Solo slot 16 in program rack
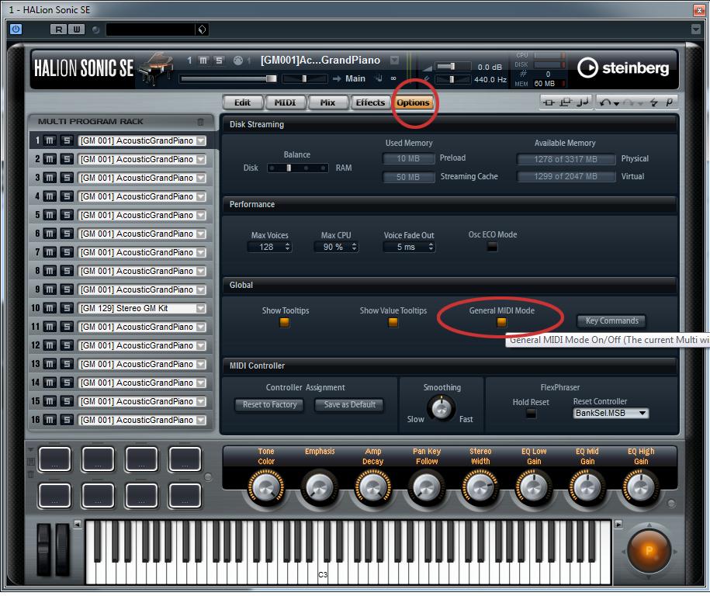 pyautogui.click(x=67, y=421)
